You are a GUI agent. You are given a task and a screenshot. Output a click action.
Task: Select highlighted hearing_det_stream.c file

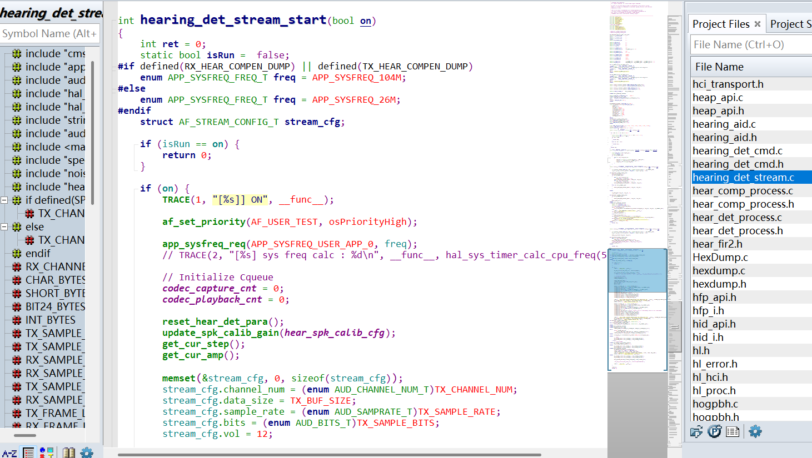pos(751,177)
